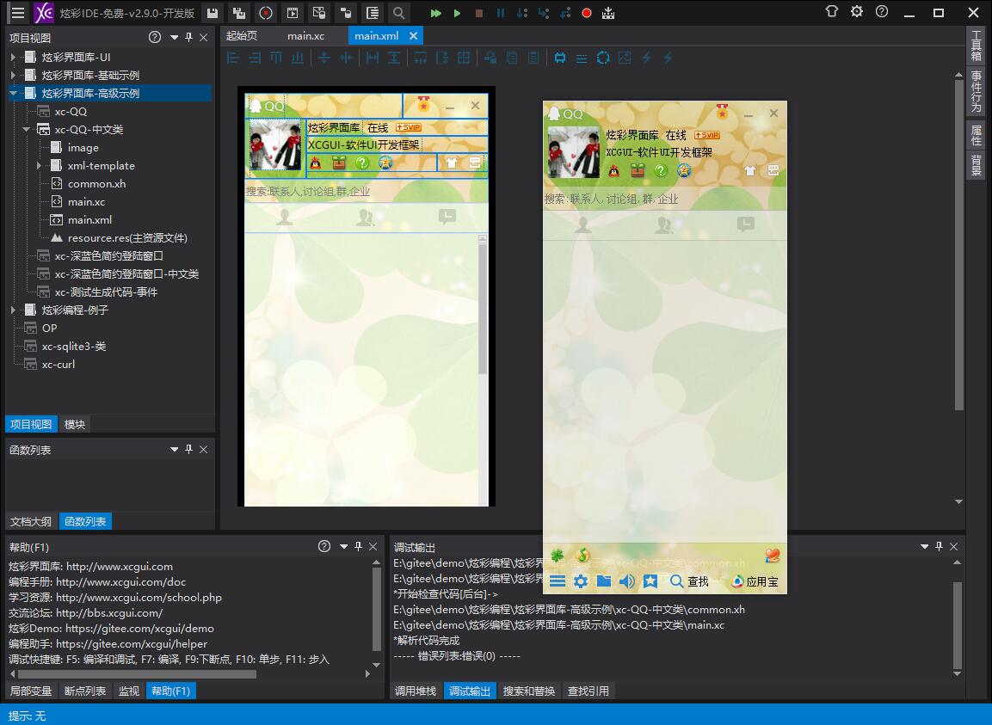
Task: Open the hamburger main menu
Action: 18,13
